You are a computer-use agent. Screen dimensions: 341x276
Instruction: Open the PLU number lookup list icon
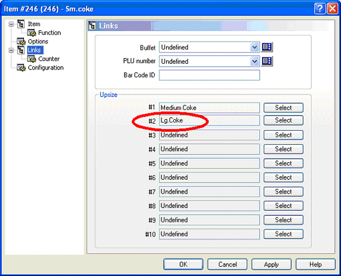point(267,61)
